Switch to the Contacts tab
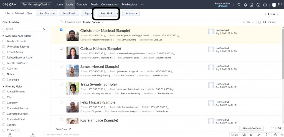Viewport: 284px width, 137px height. pyautogui.click(x=82, y=4)
